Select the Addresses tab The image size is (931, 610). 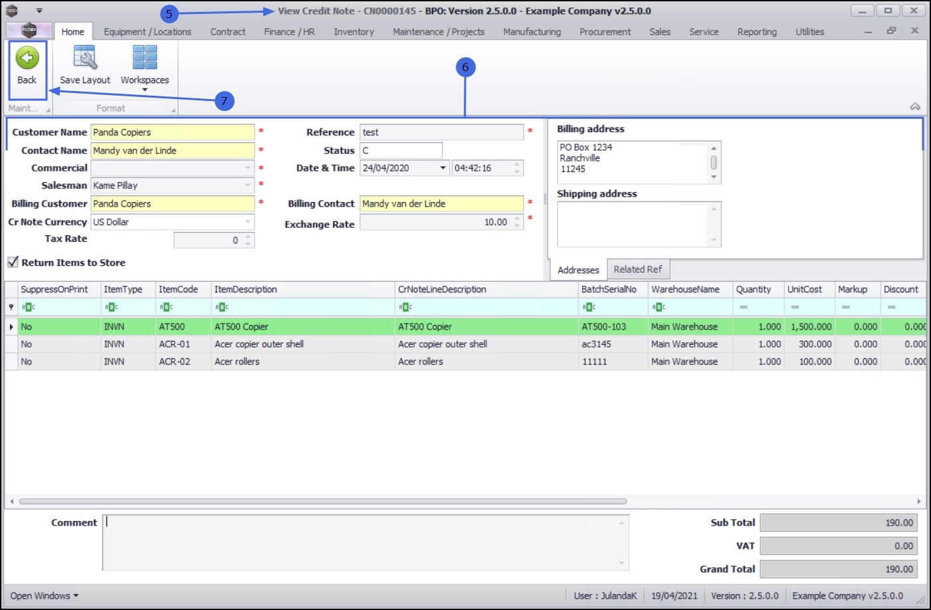578,270
